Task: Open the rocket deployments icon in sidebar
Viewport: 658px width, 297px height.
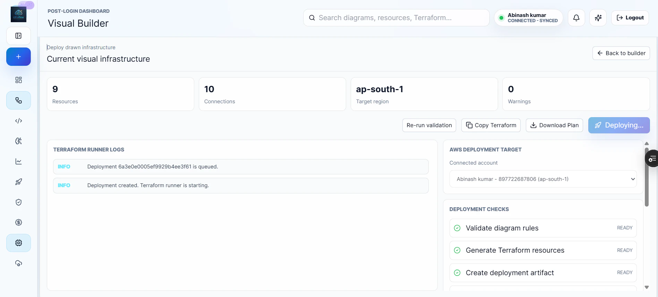Action: pyautogui.click(x=18, y=182)
